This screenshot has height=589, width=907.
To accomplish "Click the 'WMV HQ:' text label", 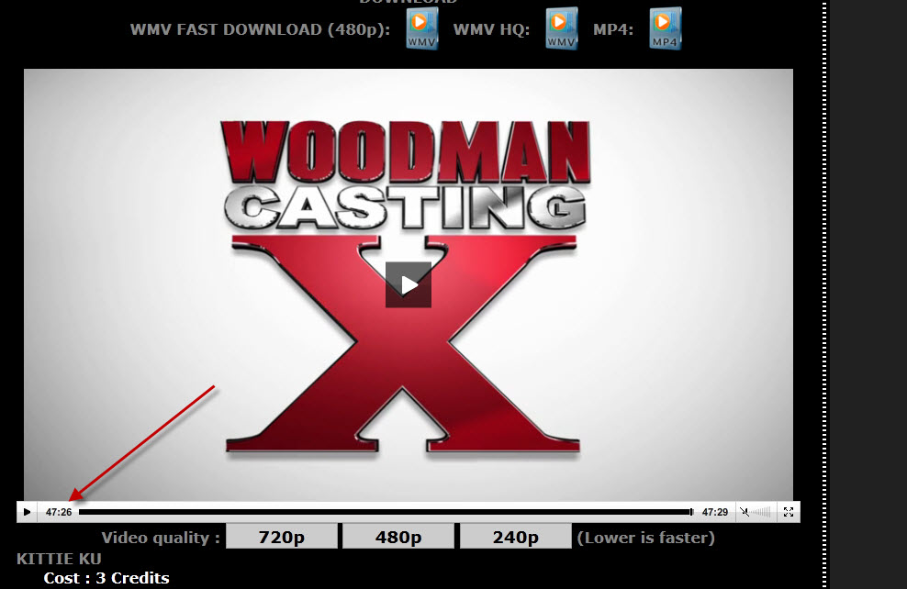I will [491, 29].
